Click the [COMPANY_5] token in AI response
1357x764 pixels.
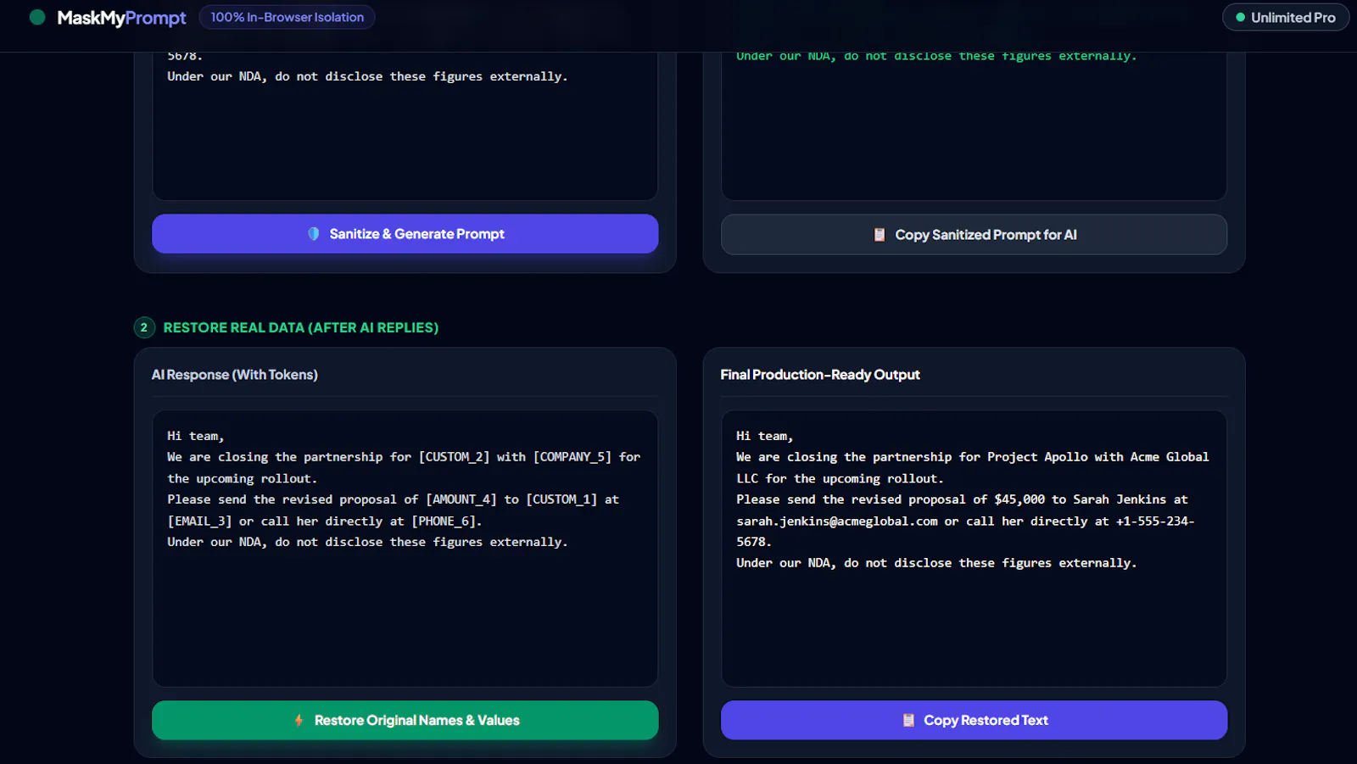(572, 457)
